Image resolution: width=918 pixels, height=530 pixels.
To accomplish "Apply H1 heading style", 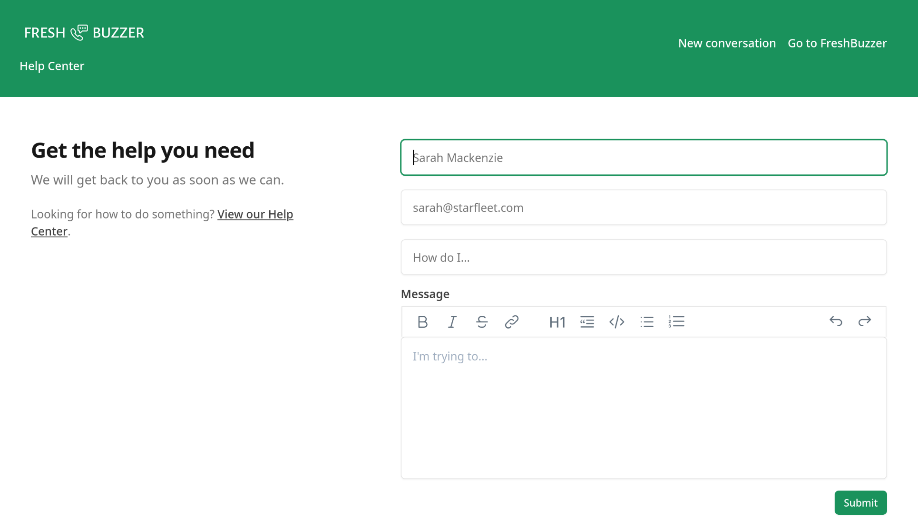I will click(x=557, y=322).
